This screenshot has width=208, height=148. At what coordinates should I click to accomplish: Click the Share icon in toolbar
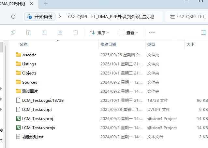click(60, 33)
